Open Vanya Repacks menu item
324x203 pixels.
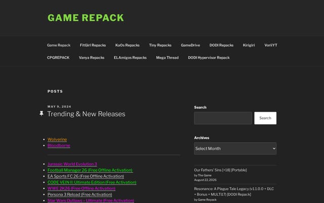click(92, 57)
